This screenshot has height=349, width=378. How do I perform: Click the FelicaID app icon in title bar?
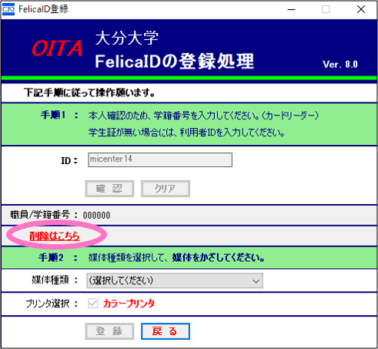(8, 9)
